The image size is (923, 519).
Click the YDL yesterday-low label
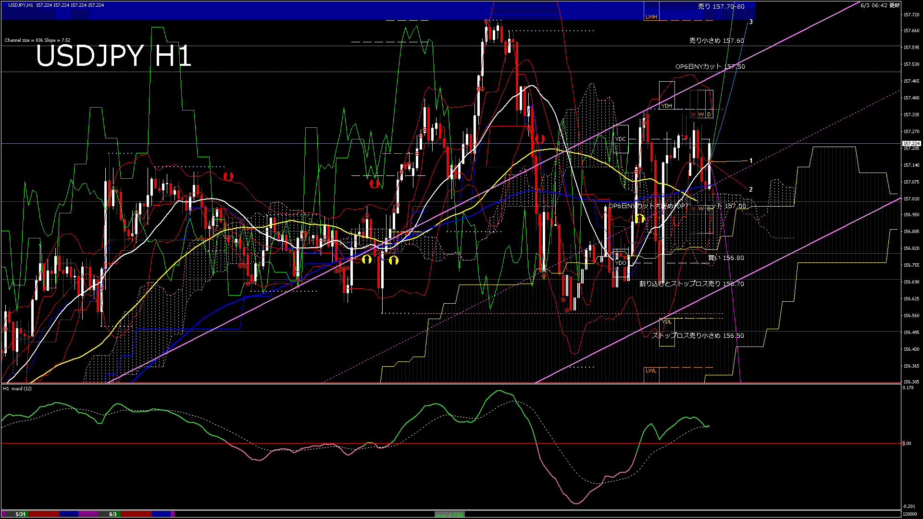tap(667, 321)
